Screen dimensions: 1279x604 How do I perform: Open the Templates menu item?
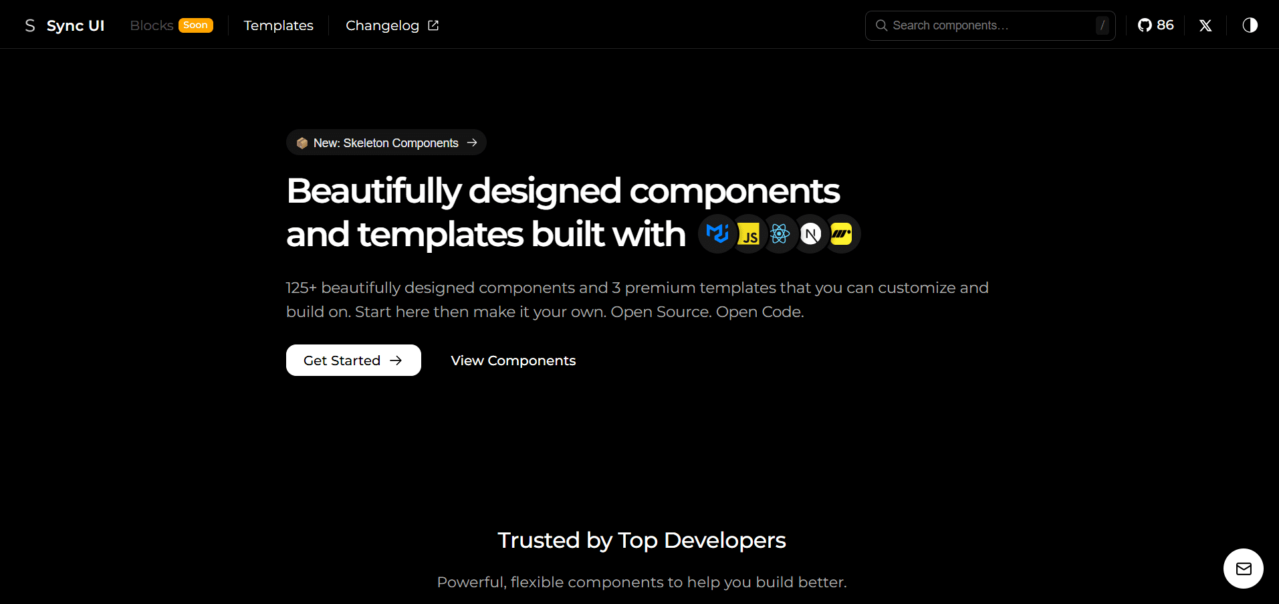[x=278, y=25]
